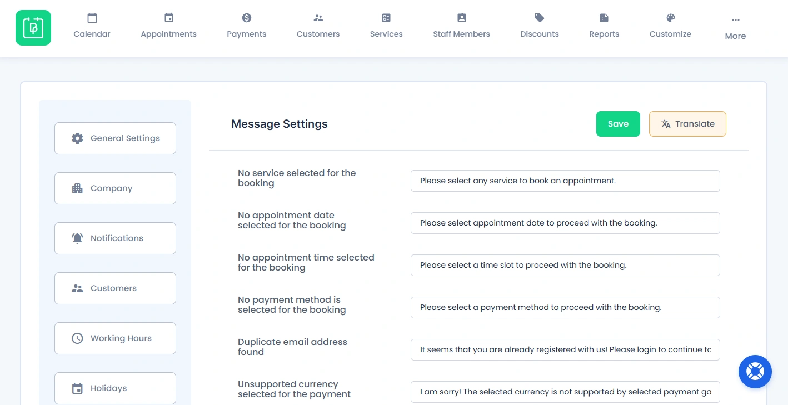This screenshot has width=788, height=405.
Task: Click 'No service selected for the booking' label
Action: pos(297,178)
